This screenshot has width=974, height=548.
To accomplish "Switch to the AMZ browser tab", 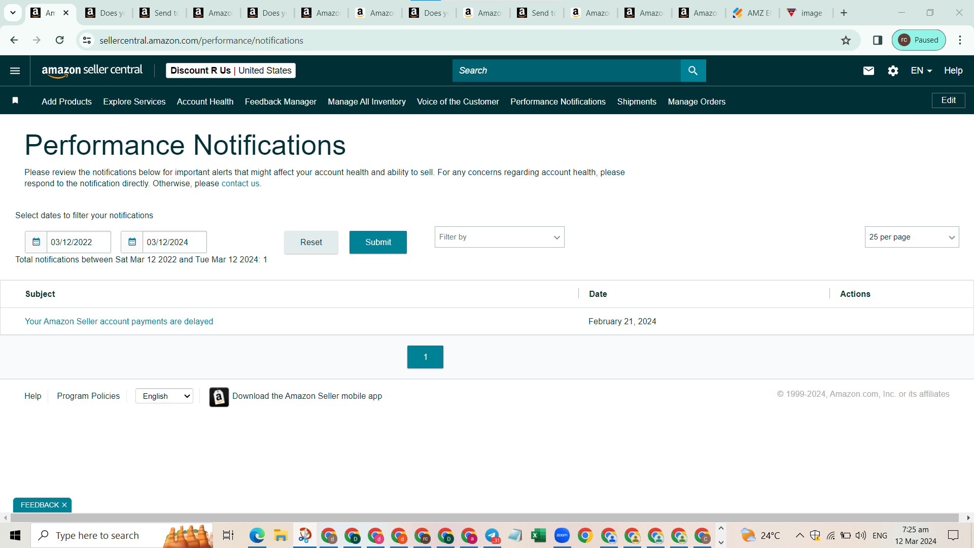I will 752,13.
